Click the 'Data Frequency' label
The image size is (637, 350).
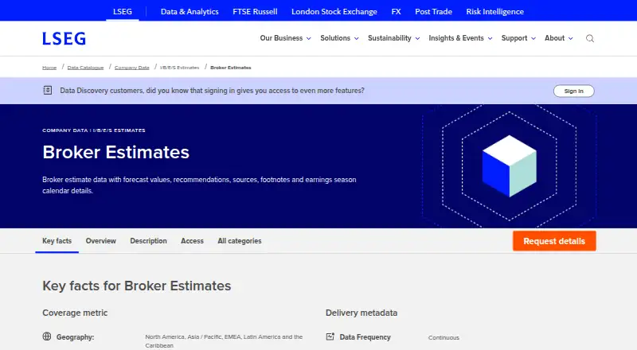tap(365, 337)
